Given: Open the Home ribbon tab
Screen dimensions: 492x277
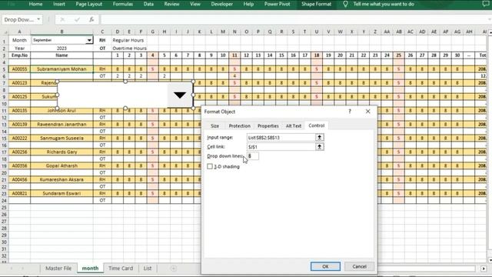Looking at the screenshot, I should (35, 4).
